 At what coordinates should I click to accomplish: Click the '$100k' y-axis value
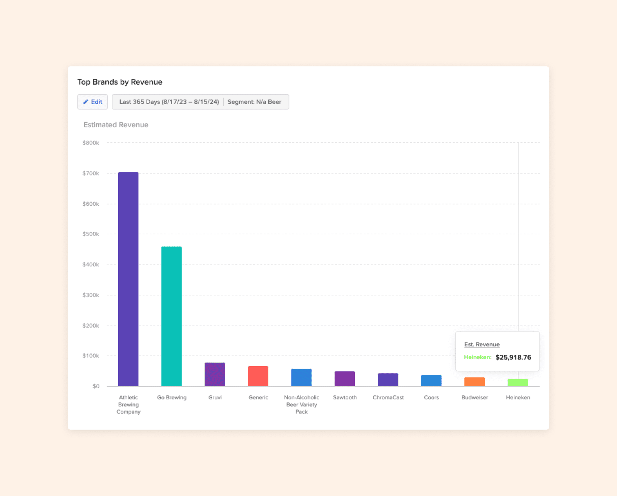[x=91, y=356]
